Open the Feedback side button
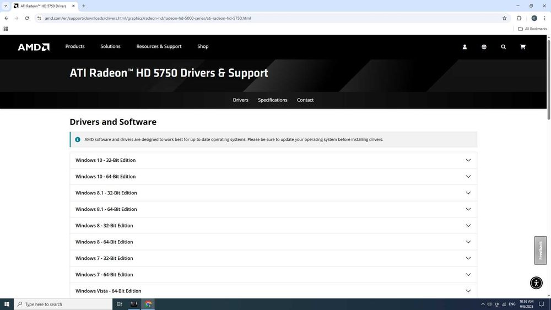This screenshot has height=310, width=551. coord(541,251)
